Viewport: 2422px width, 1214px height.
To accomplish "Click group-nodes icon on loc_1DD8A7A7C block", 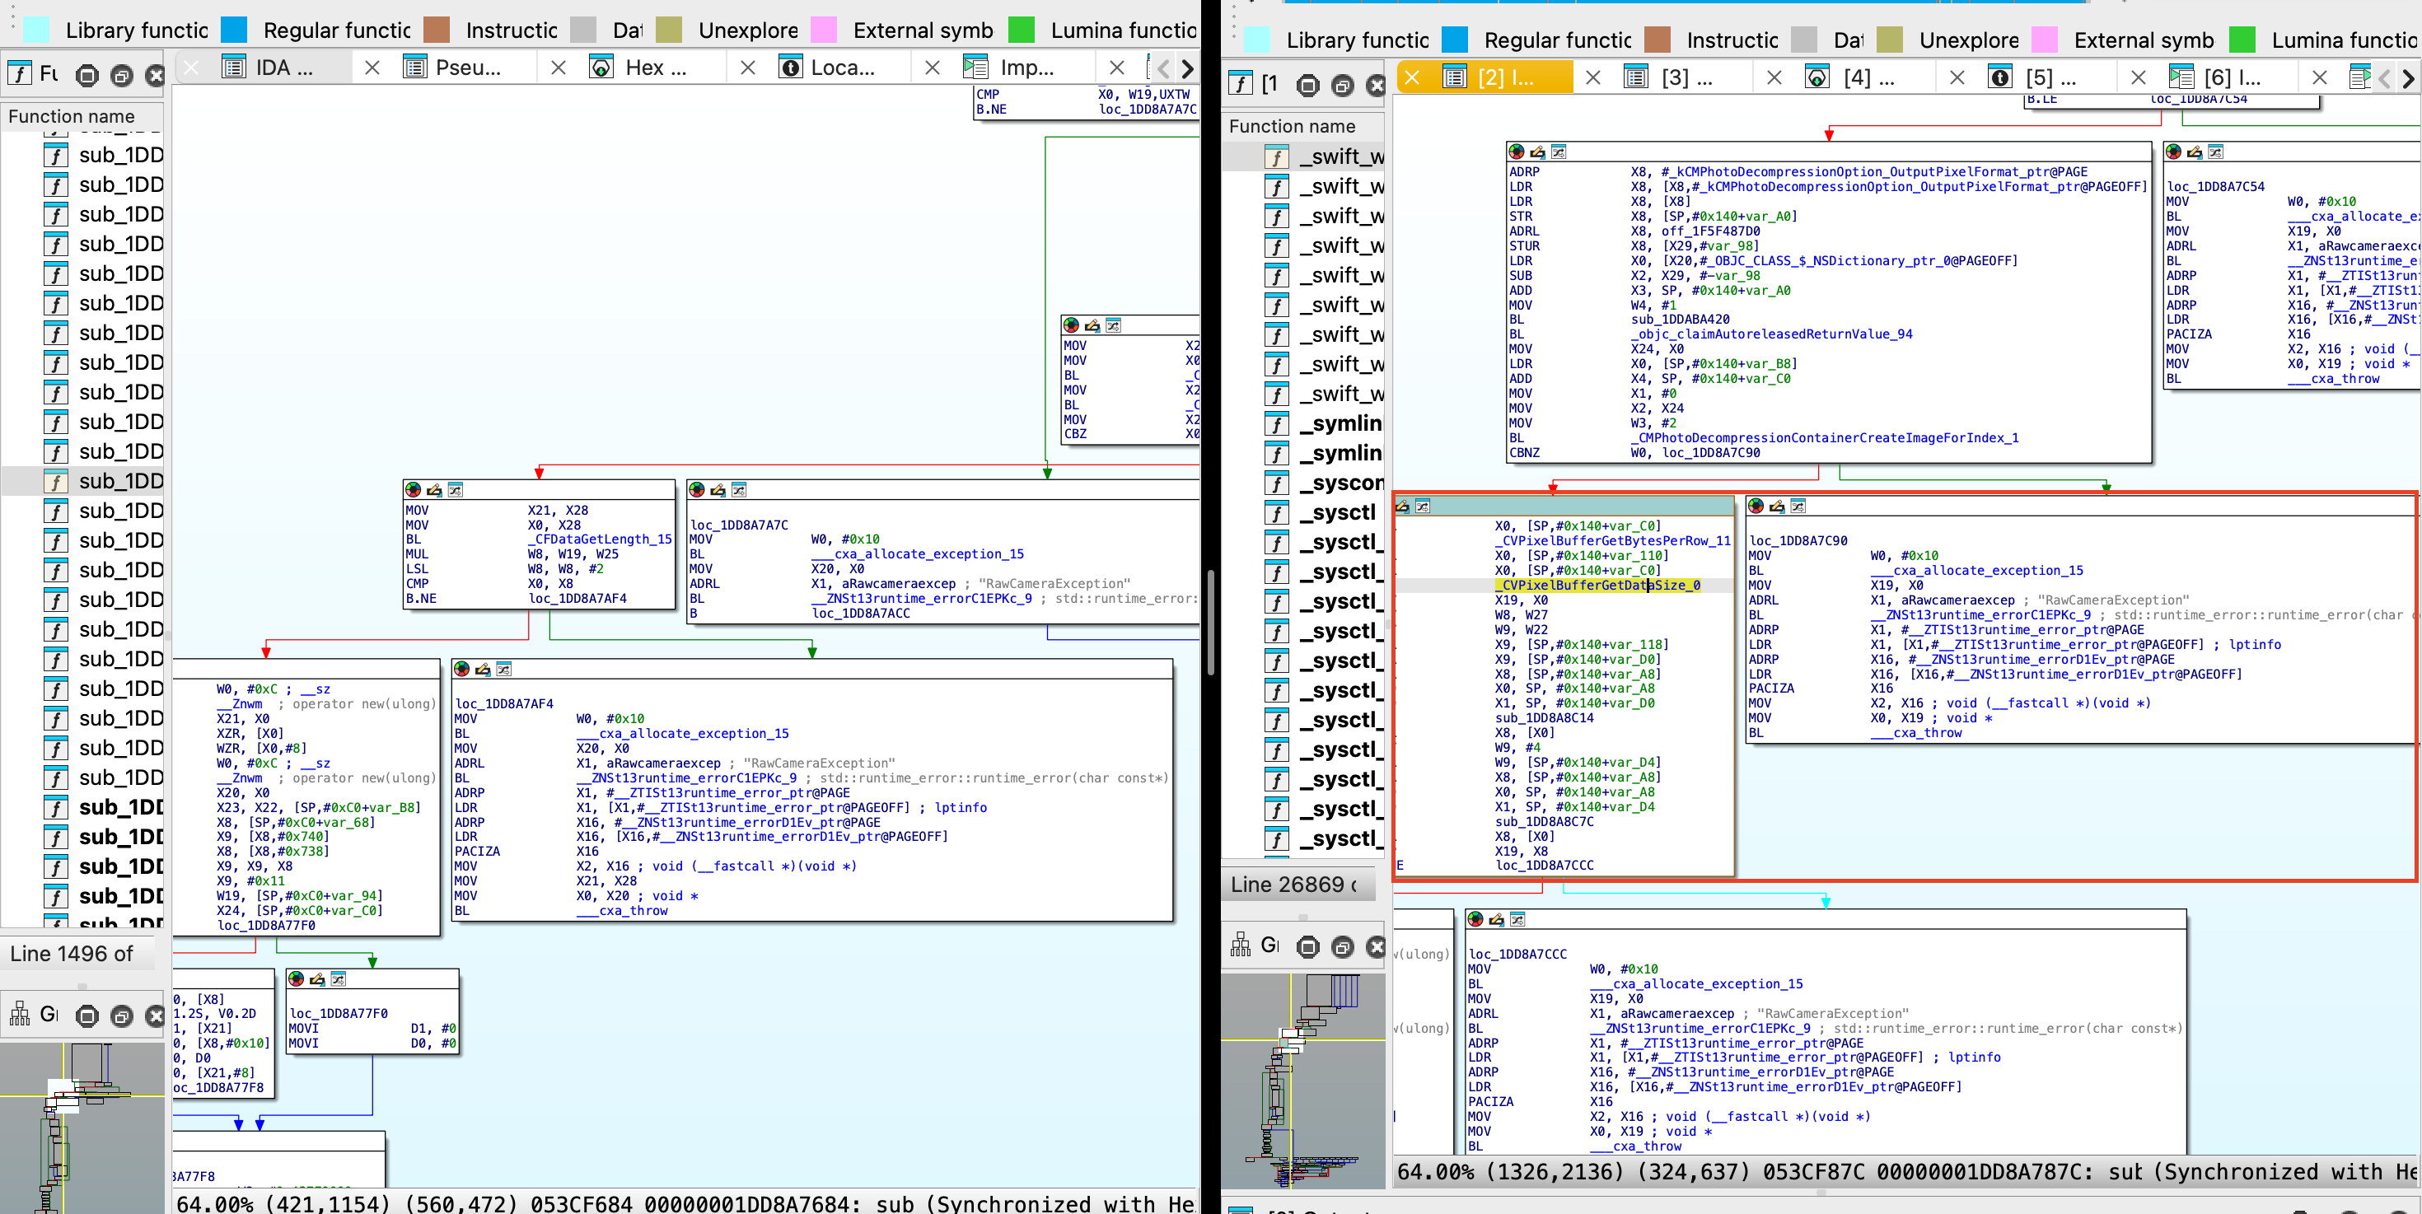I will [739, 489].
